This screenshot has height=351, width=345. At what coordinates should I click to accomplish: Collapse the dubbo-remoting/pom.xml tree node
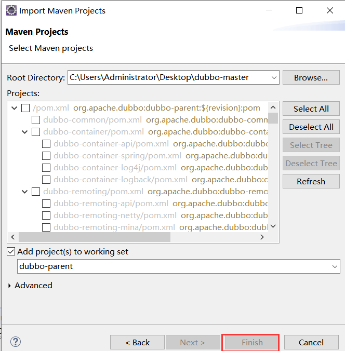point(24,192)
